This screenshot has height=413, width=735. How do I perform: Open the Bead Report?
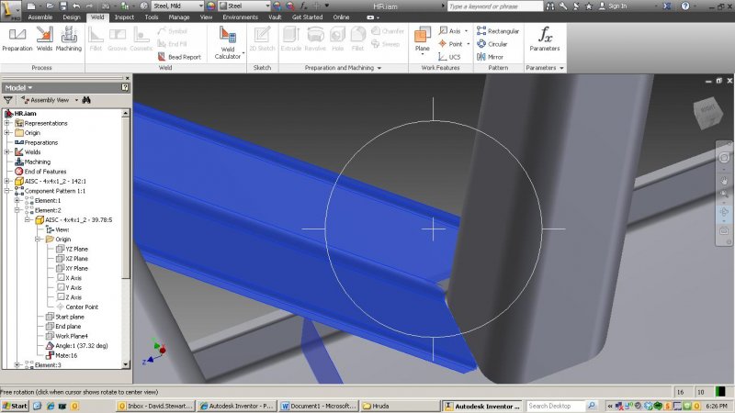179,57
